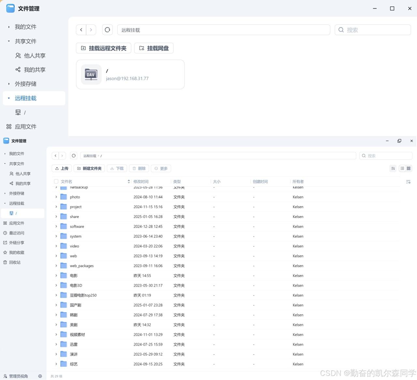Viewport: 417px width, 380px height.
Task: Click the 上传 upload button
Action: [x=62, y=168]
